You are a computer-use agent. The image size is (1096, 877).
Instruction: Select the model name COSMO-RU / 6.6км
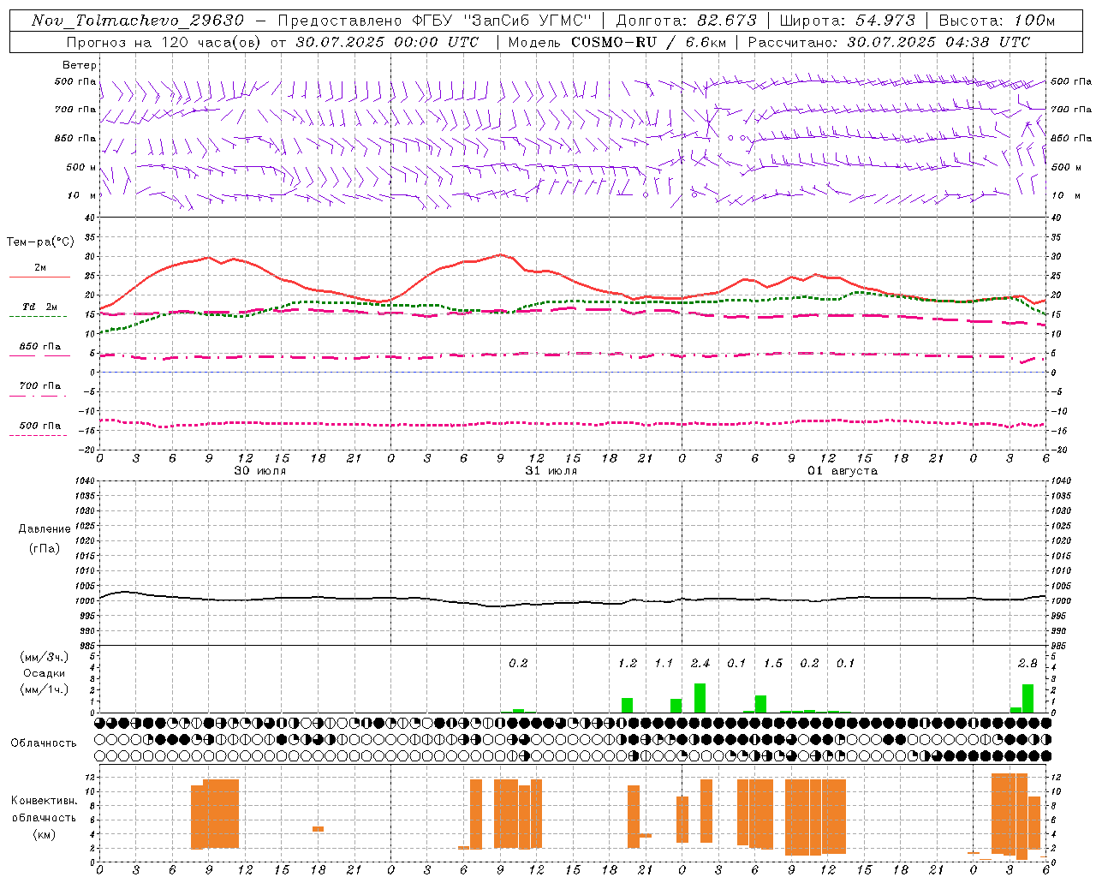pos(649,42)
